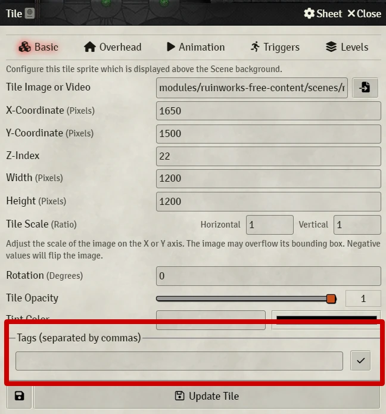The width and height of the screenshot is (386, 414).
Task: Apply tags with the checkmark button
Action: [x=360, y=360]
